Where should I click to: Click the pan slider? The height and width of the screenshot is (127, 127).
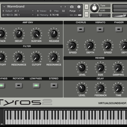click(100, 16)
